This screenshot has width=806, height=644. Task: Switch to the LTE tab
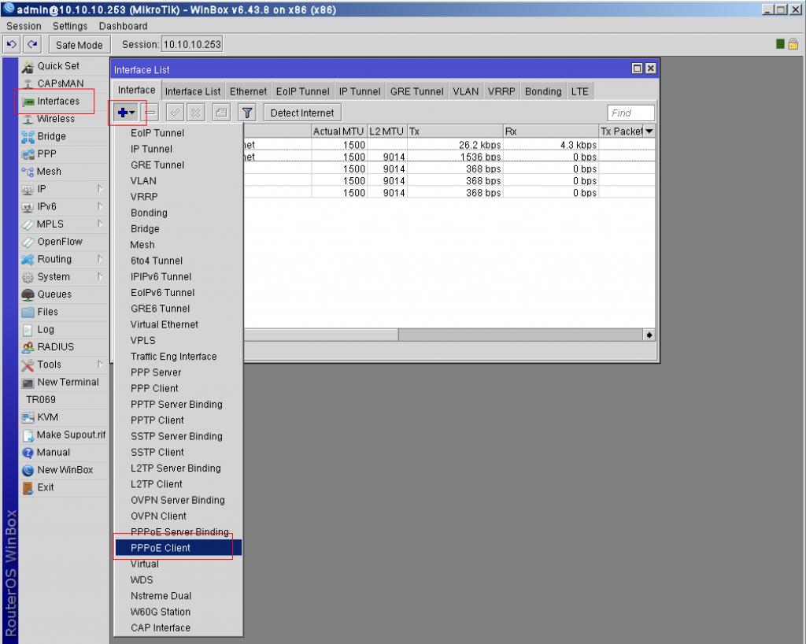point(580,91)
